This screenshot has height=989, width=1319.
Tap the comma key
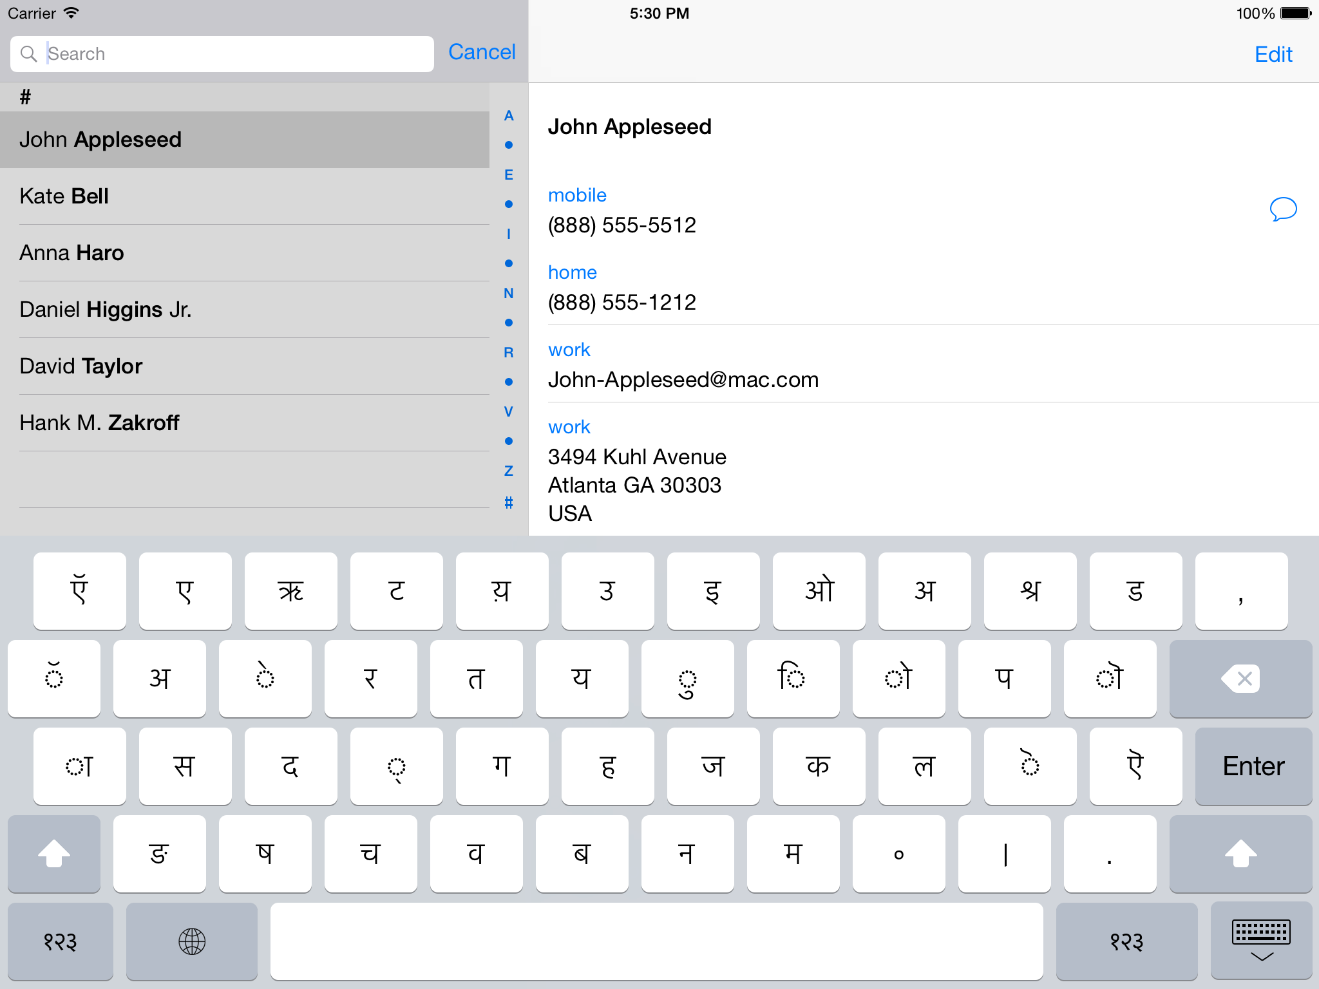1242,591
